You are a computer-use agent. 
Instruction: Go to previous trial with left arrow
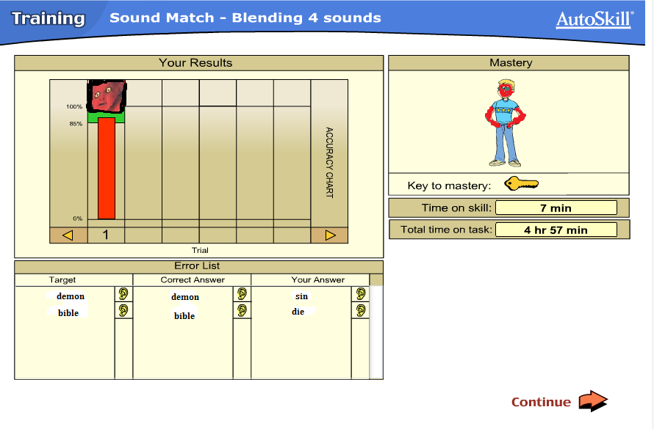coord(68,235)
